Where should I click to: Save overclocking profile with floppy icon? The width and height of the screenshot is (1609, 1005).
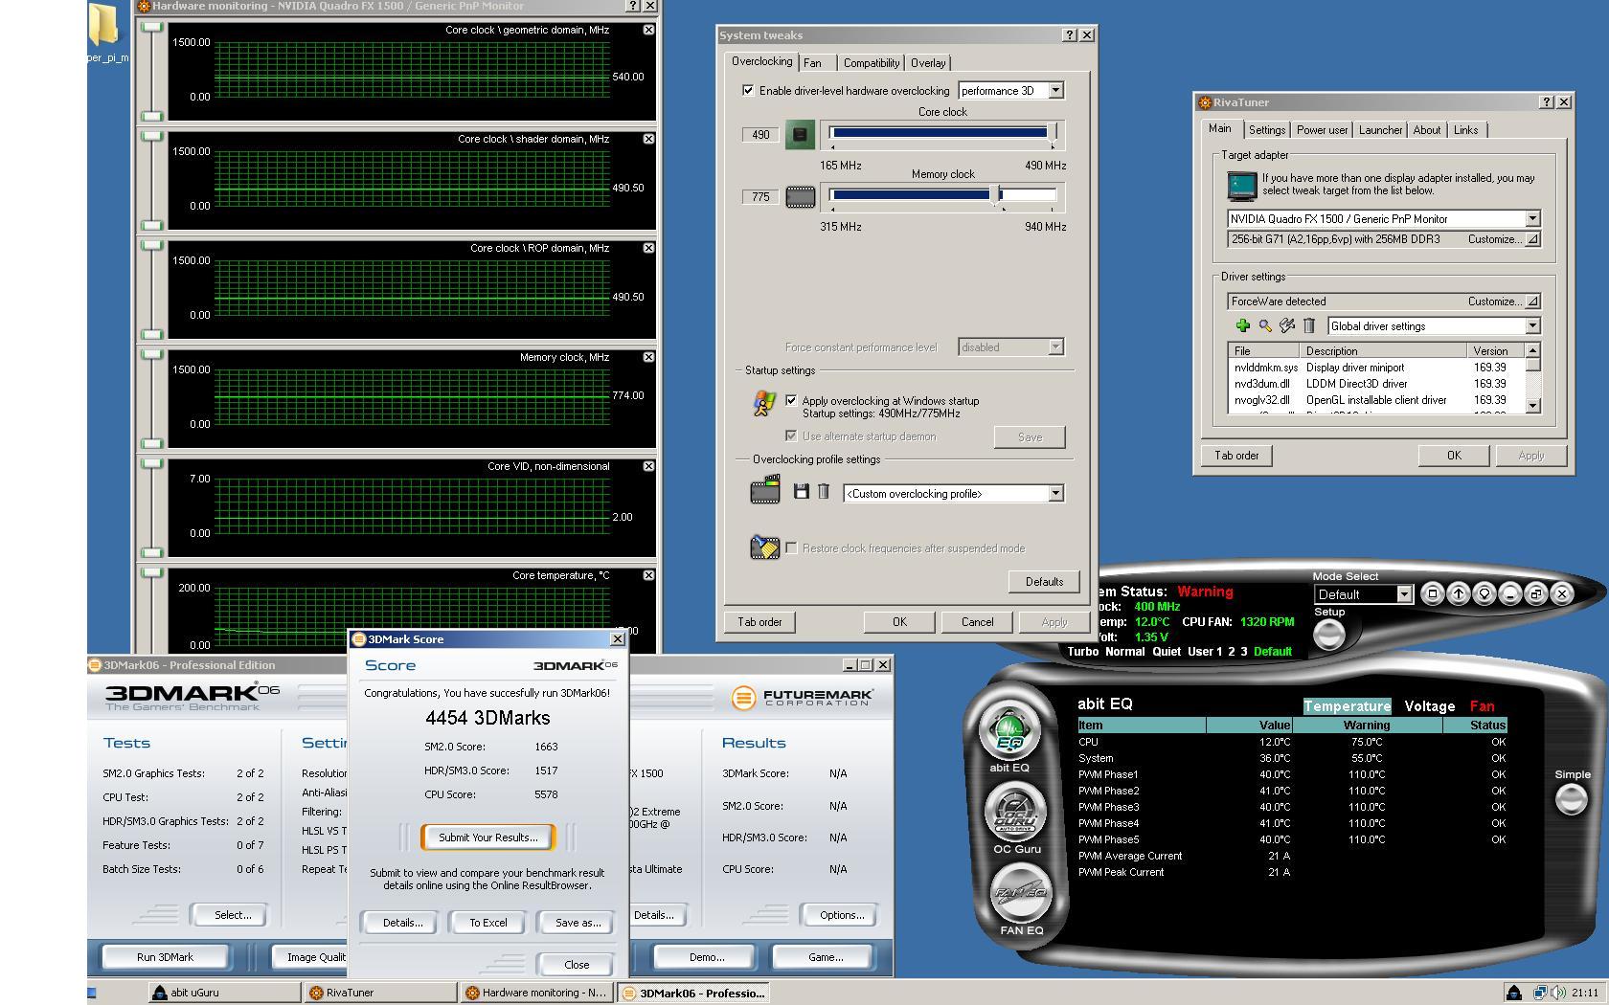[x=802, y=491]
